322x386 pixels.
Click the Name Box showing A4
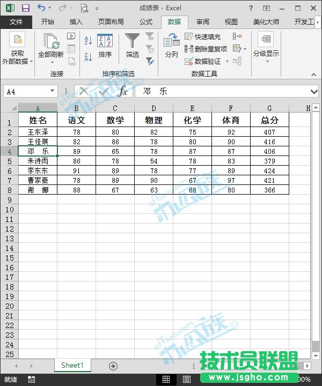point(26,91)
